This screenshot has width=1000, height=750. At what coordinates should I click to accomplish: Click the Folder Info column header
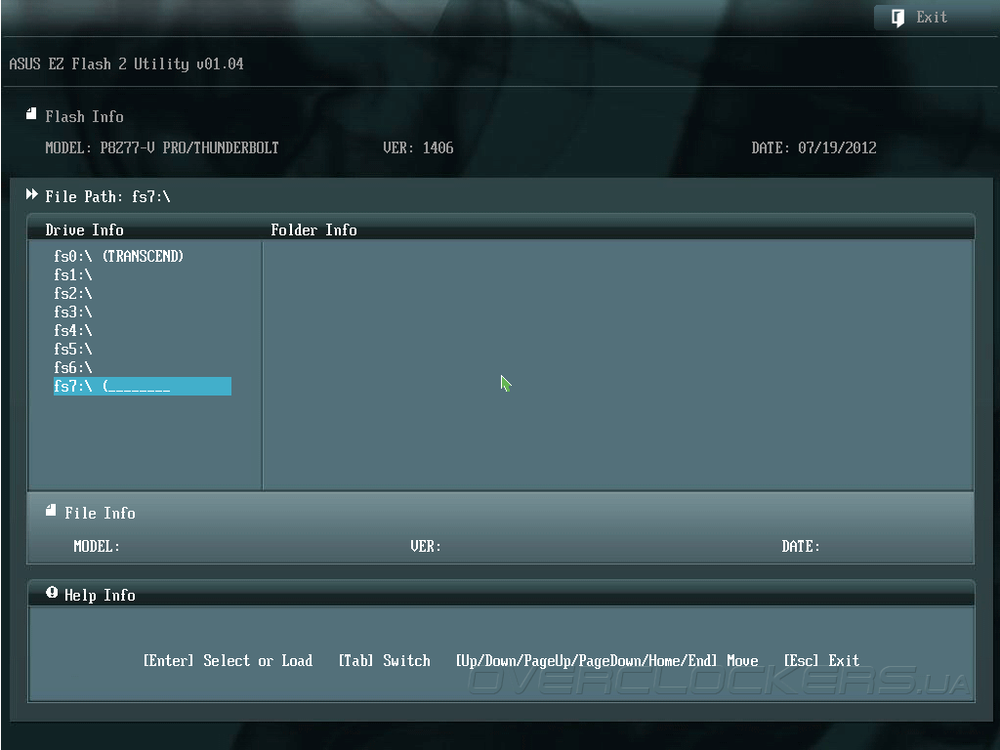click(x=313, y=230)
